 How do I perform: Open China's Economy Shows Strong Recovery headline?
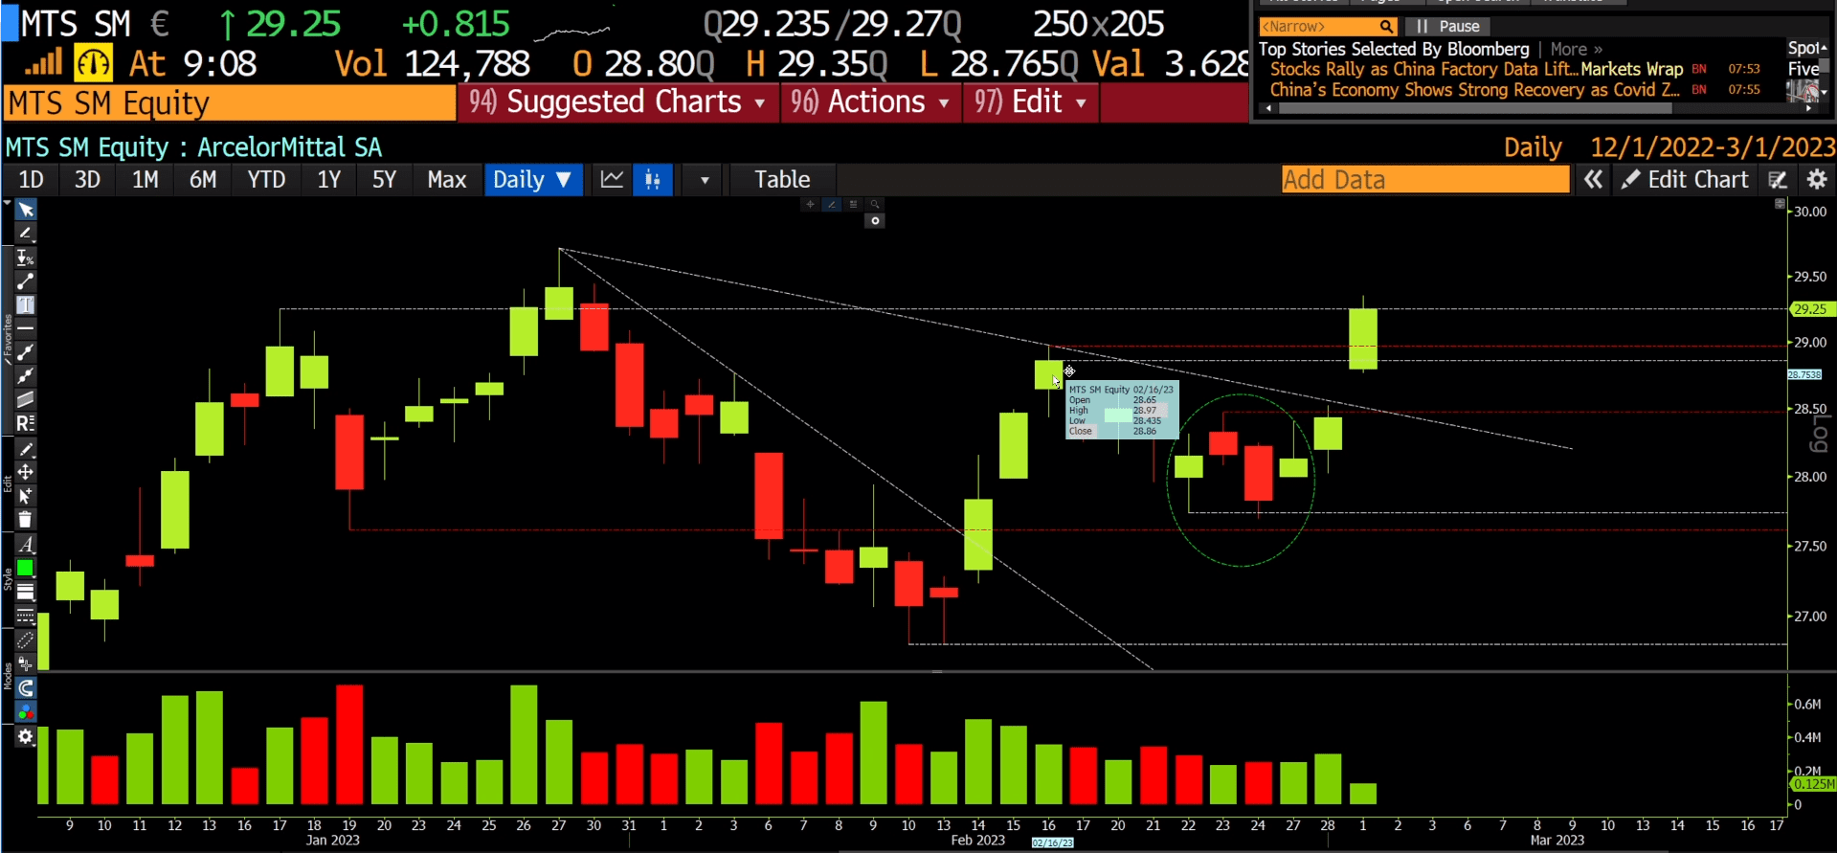tap(1474, 90)
